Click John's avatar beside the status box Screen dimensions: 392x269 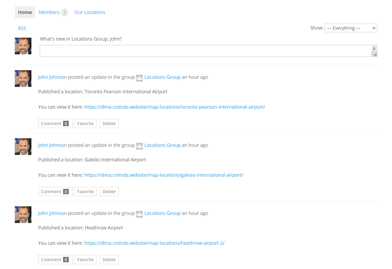[x=23, y=46]
